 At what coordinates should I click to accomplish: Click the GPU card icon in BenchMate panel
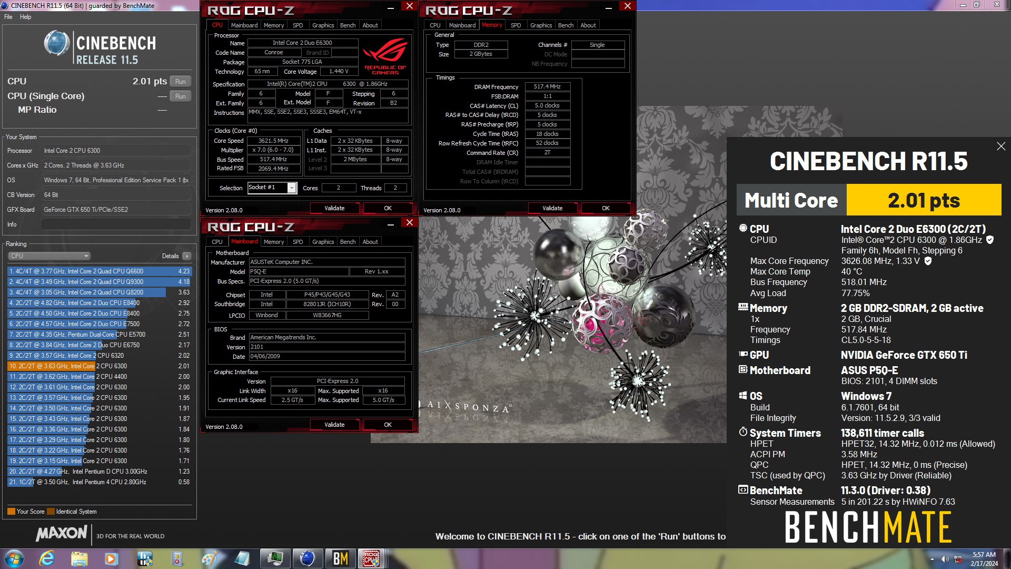coord(743,354)
